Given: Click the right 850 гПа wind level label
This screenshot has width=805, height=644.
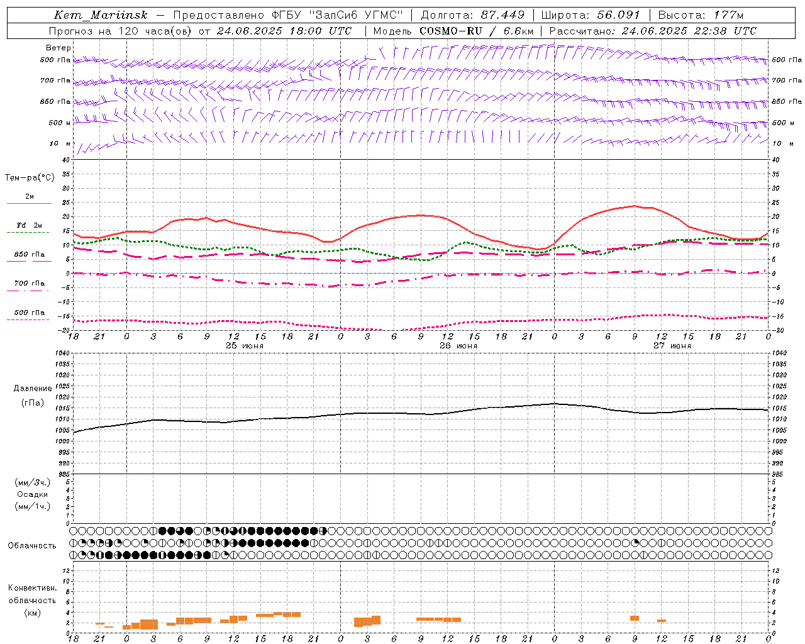Looking at the screenshot, I should (787, 101).
